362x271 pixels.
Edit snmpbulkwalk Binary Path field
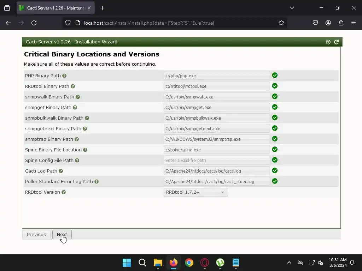point(217,118)
